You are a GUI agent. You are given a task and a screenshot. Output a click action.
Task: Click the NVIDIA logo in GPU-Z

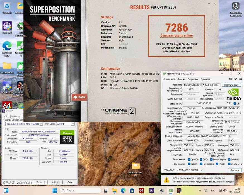234,94
